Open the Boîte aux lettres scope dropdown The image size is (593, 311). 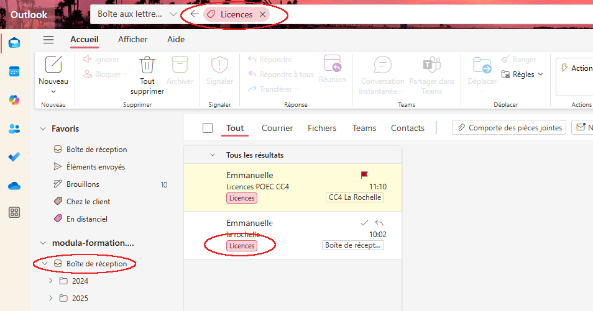173,14
